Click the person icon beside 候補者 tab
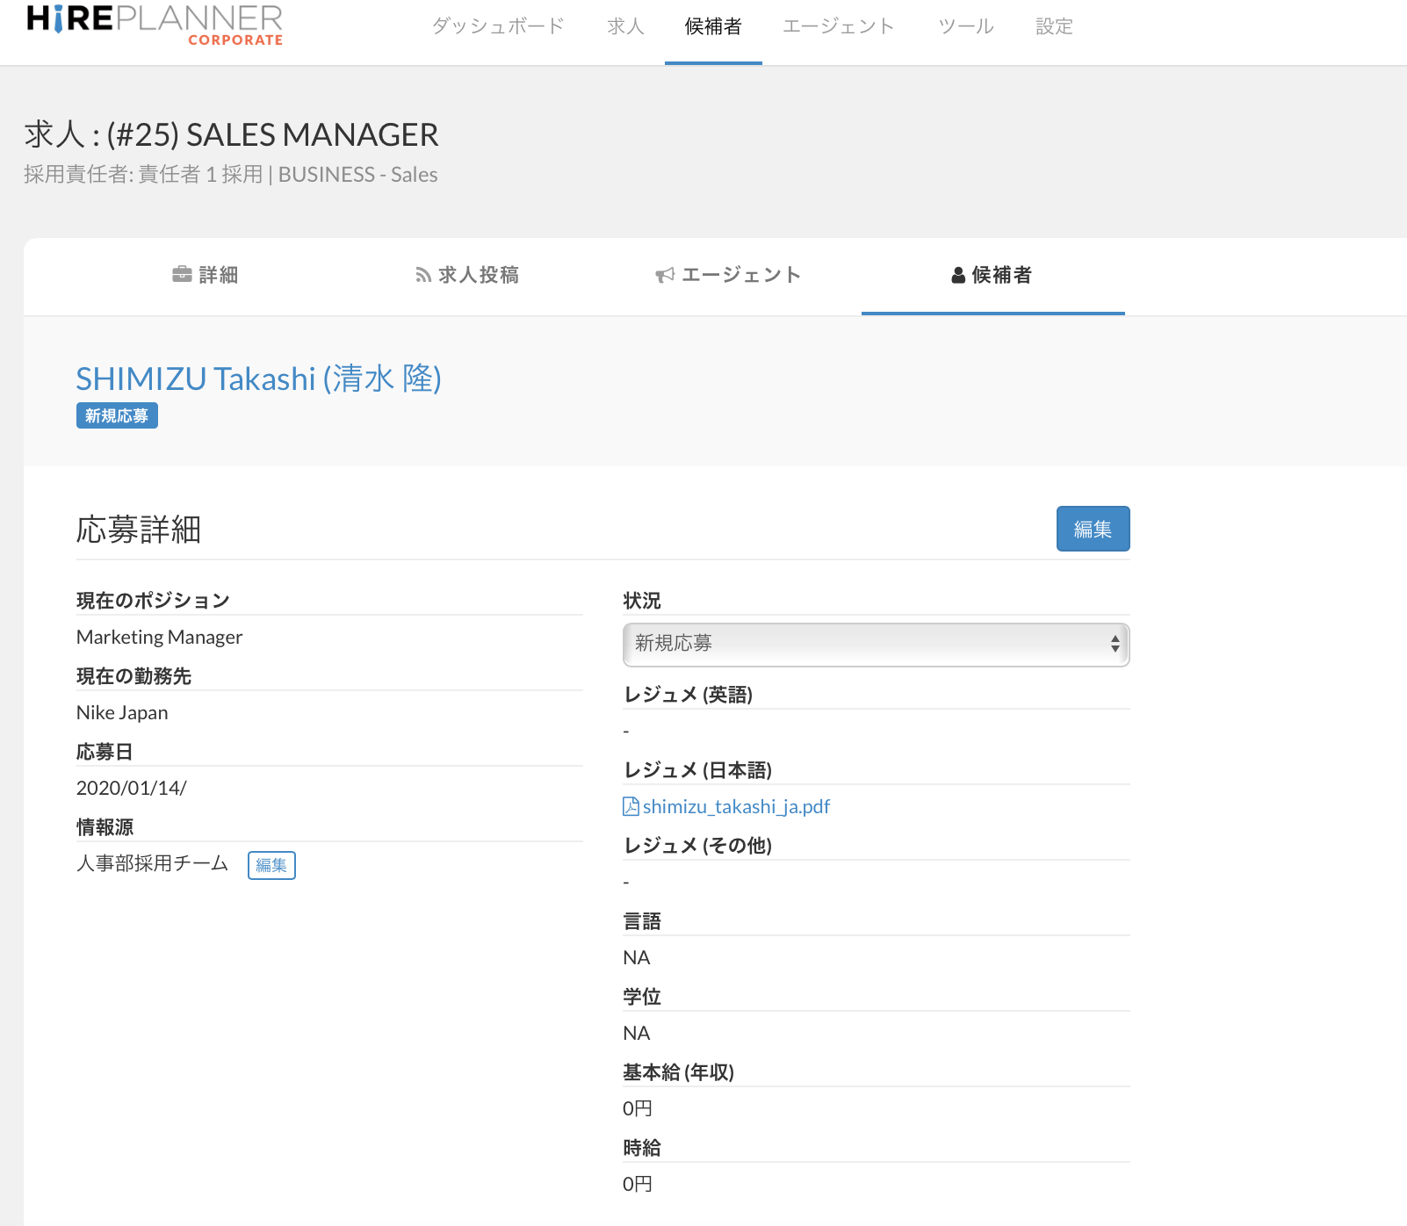The width and height of the screenshot is (1407, 1226). (958, 276)
